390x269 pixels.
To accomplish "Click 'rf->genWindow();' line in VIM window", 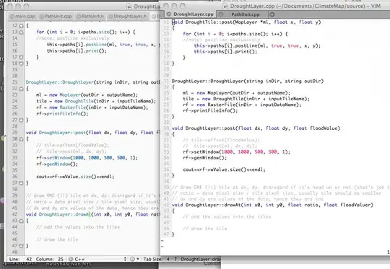I will coord(204,158).
